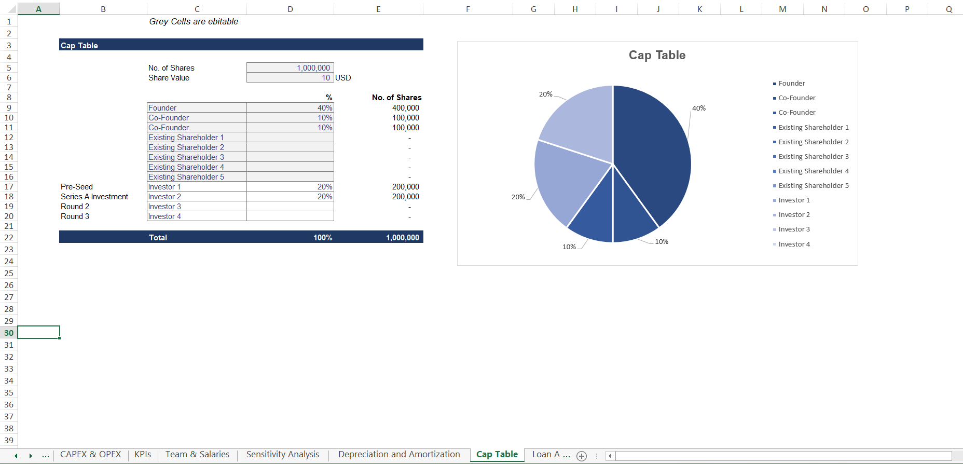Select Existing Shareholder 5 name cell
Viewport: 963px width, 464px height.
197,176
